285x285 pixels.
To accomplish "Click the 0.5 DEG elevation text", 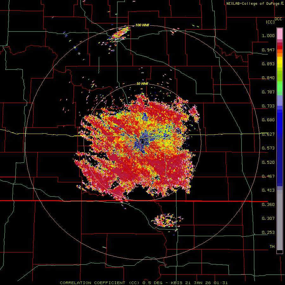I will pyautogui.click(x=153, y=283).
